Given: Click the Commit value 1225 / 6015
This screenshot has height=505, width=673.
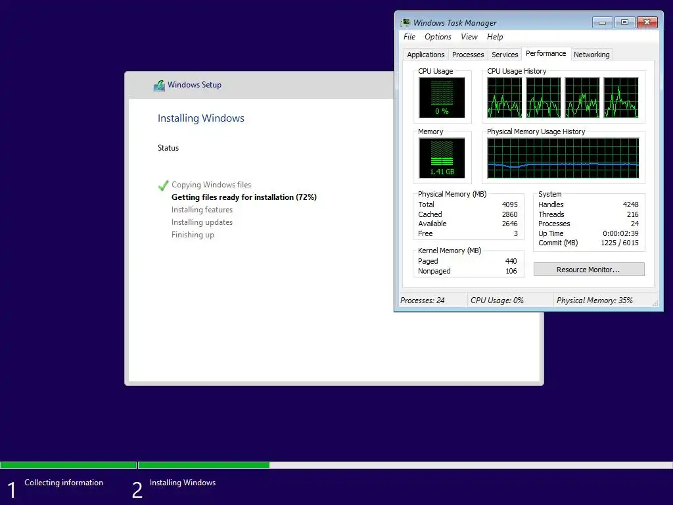Looking at the screenshot, I should [619, 243].
